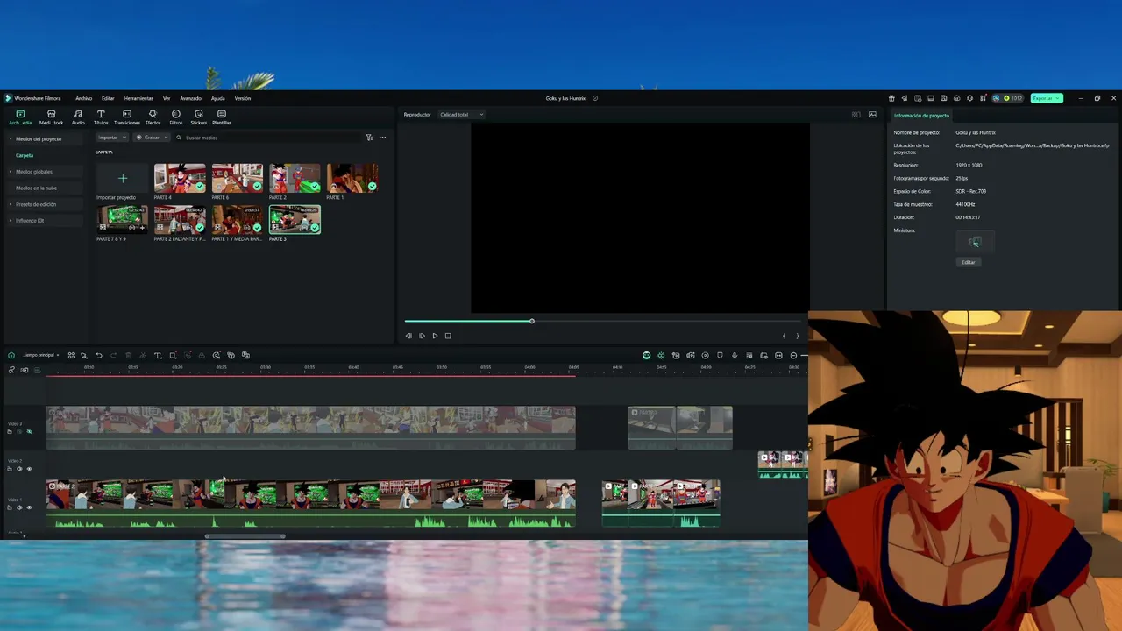Click the Importar proyecto plus tile
The image size is (1122, 631).
123,178
